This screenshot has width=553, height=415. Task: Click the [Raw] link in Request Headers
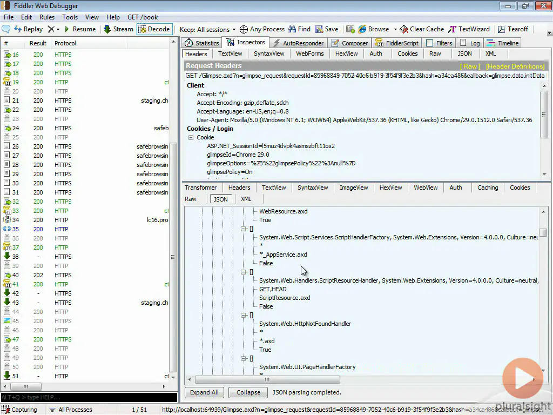point(470,66)
